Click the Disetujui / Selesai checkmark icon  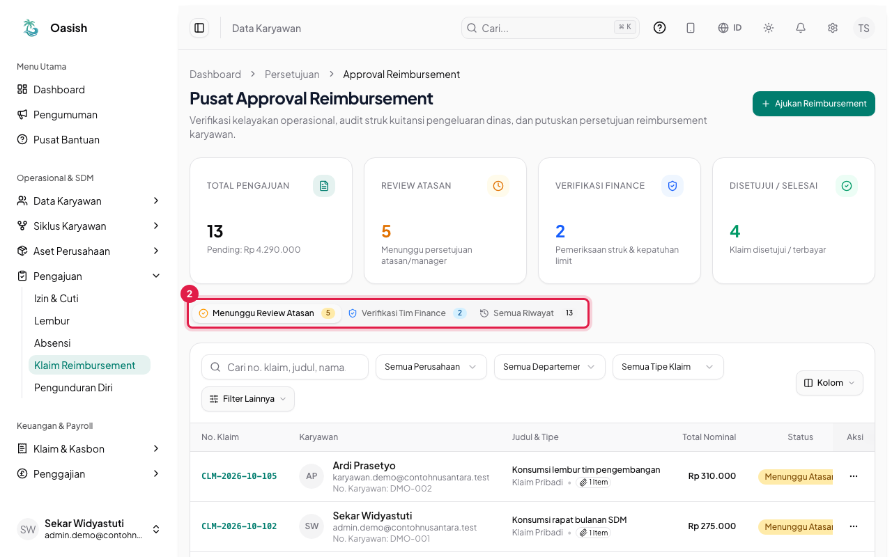847,186
